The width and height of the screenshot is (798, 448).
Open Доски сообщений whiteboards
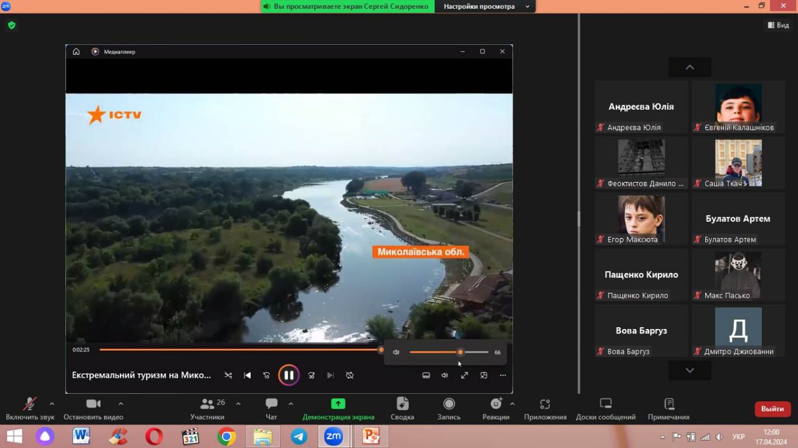tap(606, 409)
